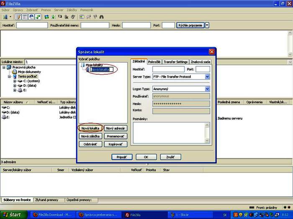Sort by Názov súboru column header
293x219 pixels.
(x=18, y=102)
